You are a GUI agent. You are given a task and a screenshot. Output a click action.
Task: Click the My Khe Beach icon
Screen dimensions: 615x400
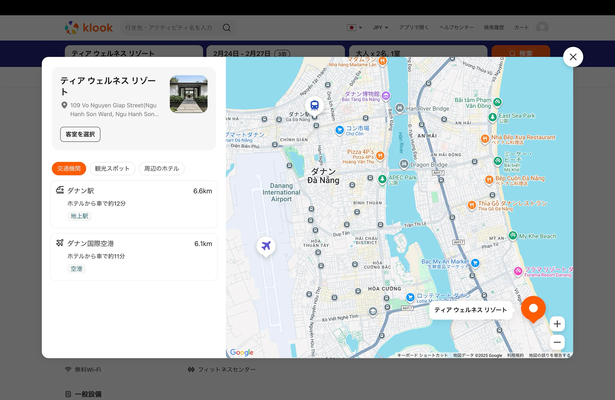coord(513,235)
